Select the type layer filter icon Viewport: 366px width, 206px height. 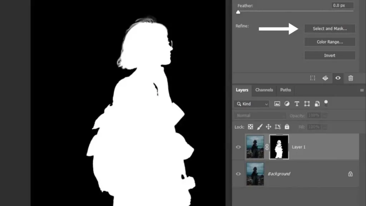[x=297, y=103]
